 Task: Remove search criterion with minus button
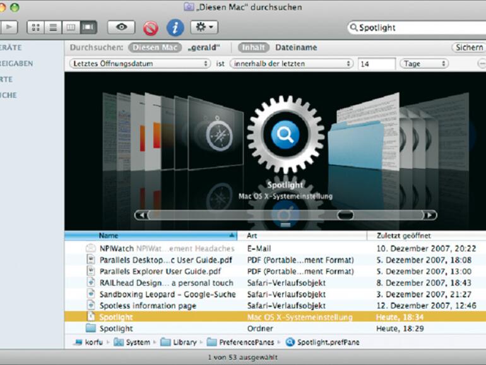click(482, 64)
